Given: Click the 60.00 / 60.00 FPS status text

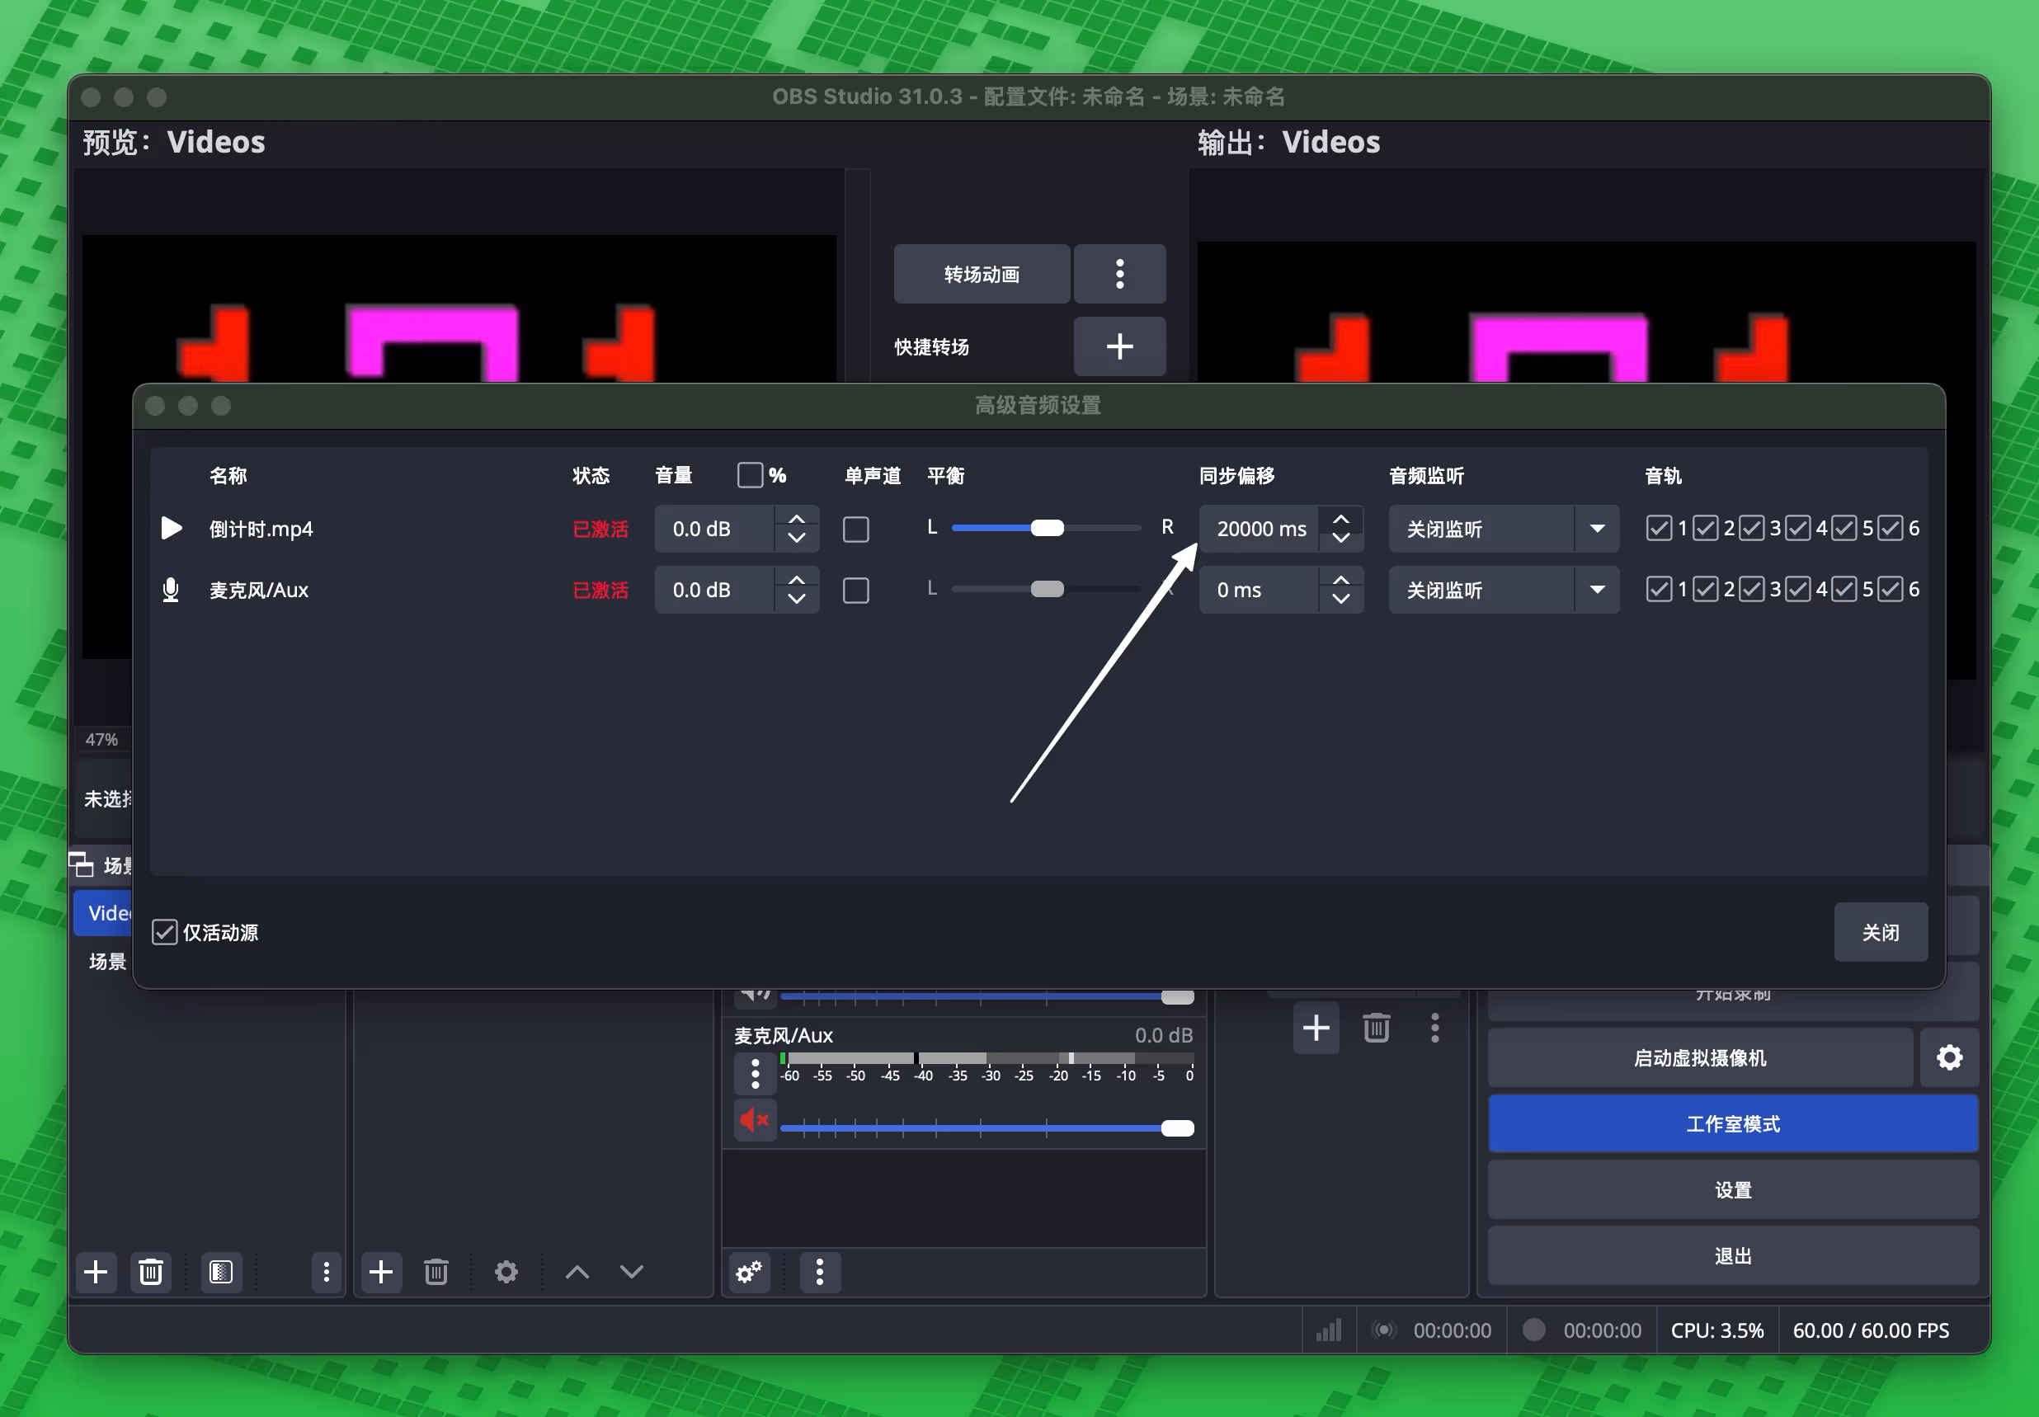Looking at the screenshot, I should pos(1871,1330).
